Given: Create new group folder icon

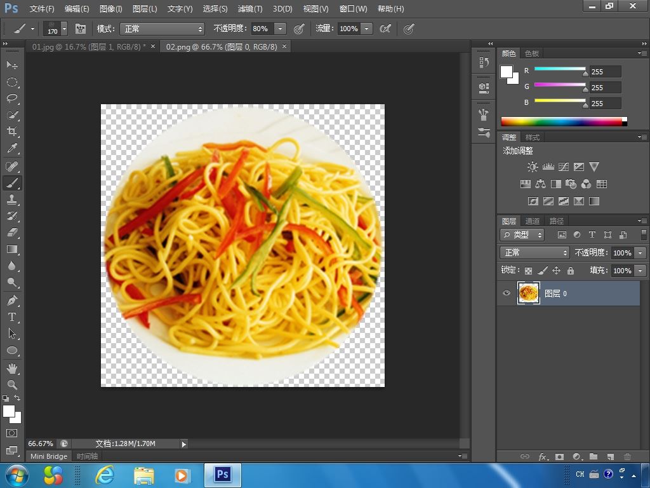Looking at the screenshot, I should (594, 456).
